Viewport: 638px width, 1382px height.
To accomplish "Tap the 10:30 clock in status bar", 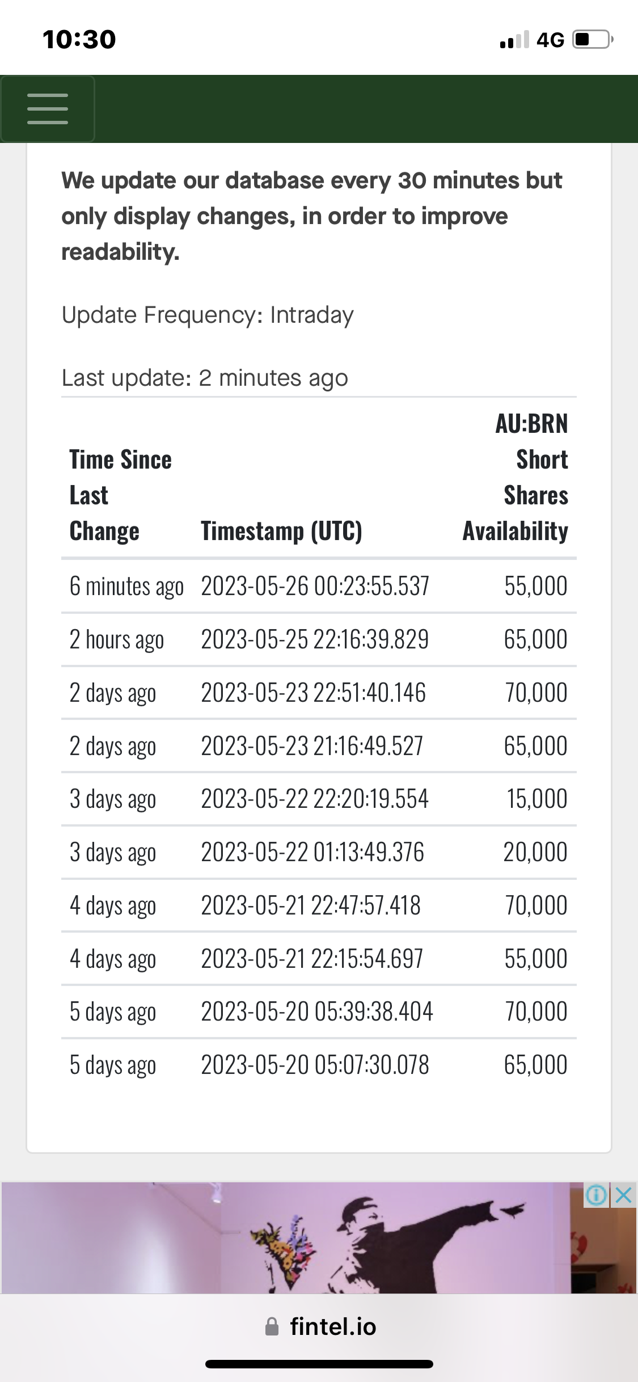I will click(x=79, y=40).
